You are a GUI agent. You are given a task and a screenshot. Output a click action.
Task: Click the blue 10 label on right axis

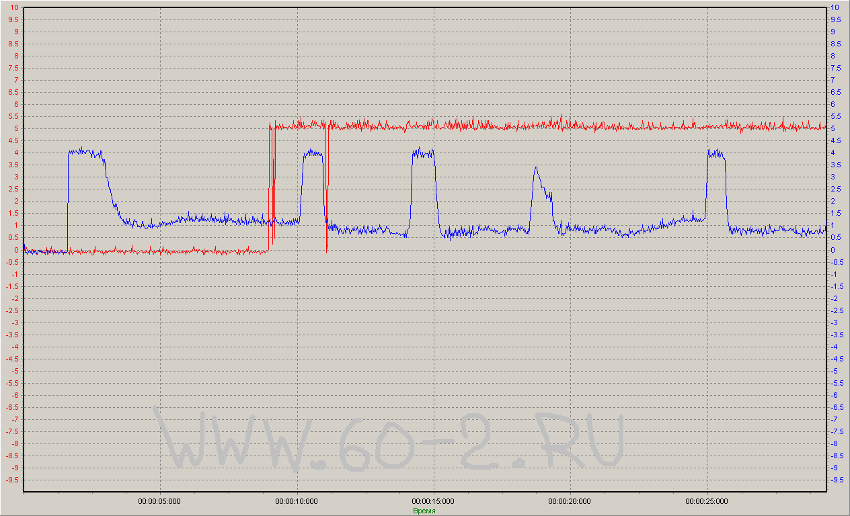coord(835,7)
